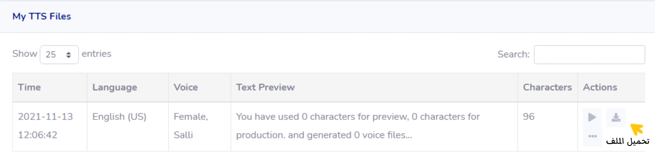The image size is (655, 154).
Task: Open the Show entries dropdown
Action: tap(59, 54)
